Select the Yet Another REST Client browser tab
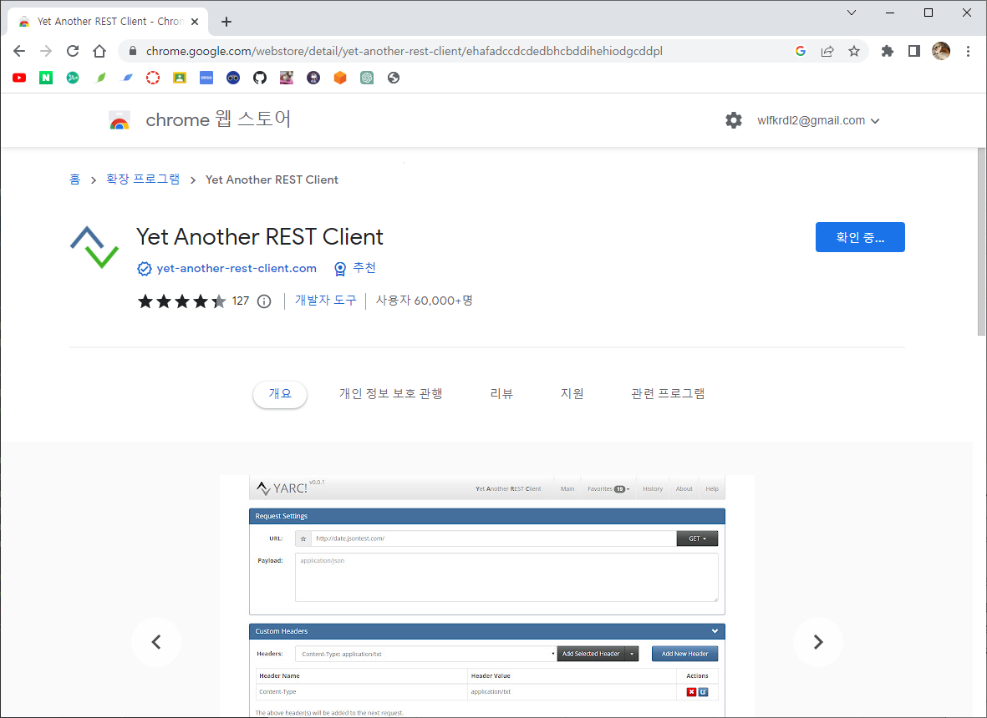Viewport: 987px width, 718px height. click(x=109, y=22)
